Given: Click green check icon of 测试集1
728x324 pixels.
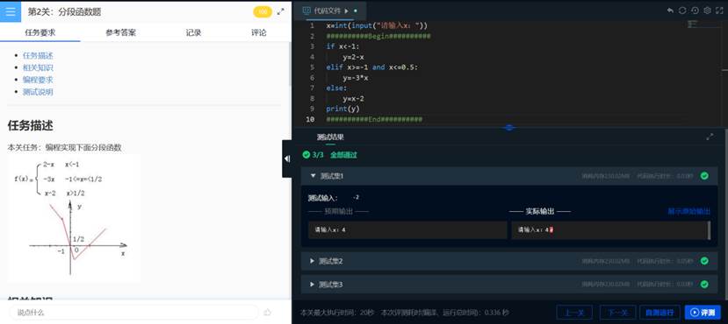Looking at the screenshot, I should (704, 176).
